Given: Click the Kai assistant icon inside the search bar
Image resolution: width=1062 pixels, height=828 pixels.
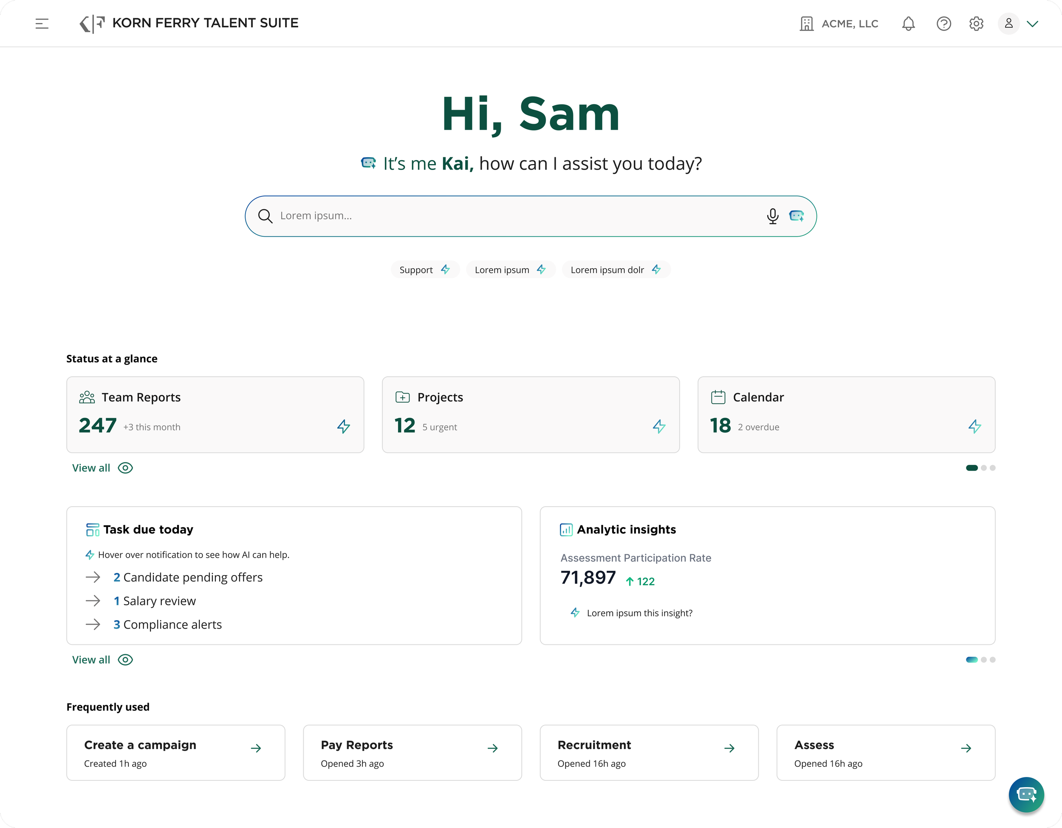Looking at the screenshot, I should [796, 216].
